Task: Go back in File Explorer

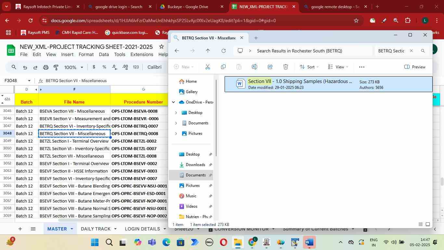Action: tap(176, 51)
